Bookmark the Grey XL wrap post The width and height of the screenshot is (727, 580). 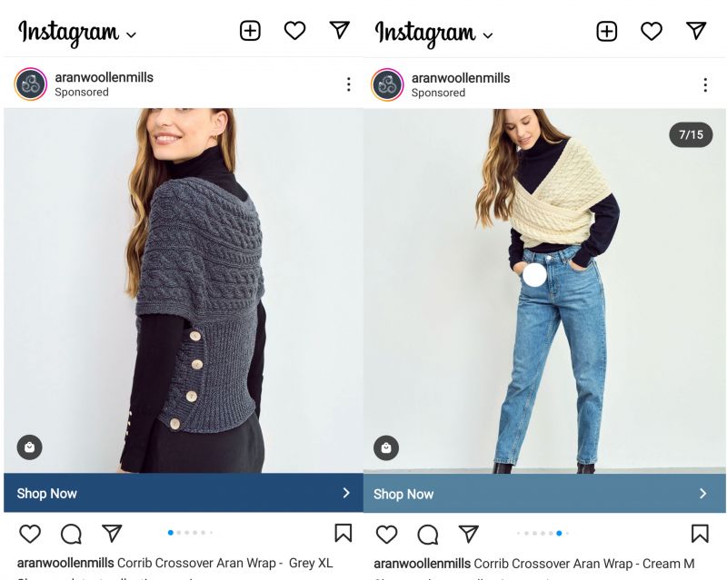pos(344,533)
